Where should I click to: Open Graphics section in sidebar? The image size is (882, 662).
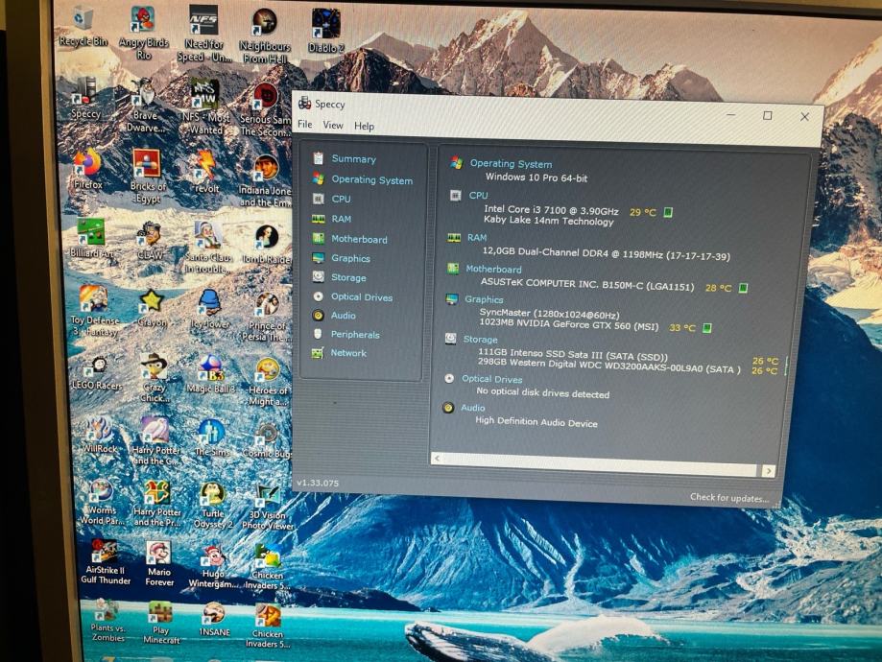[x=342, y=258]
